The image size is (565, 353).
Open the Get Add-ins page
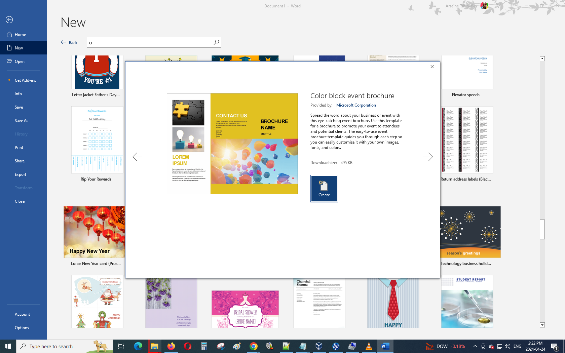[x=25, y=80]
